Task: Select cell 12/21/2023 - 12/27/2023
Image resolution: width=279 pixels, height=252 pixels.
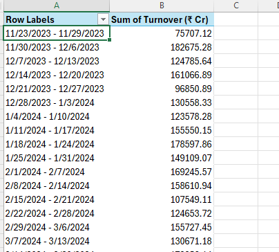Action: (57, 89)
